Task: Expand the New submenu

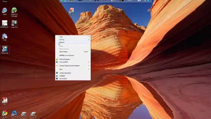Action: (x=73, y=69)
